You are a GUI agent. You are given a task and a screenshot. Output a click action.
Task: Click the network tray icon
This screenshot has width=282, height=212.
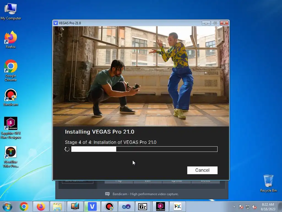248,207
